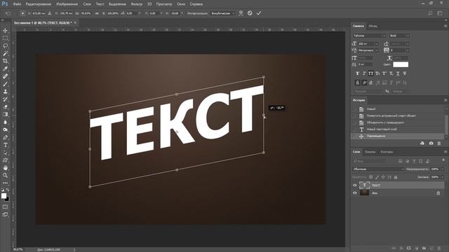Select the Eraser tool
This screenshot has height=252, width=449.
[5, 107]
